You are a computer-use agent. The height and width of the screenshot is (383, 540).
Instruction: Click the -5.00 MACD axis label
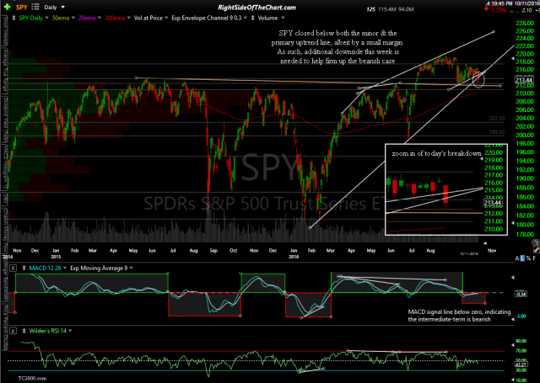[521, 317]
